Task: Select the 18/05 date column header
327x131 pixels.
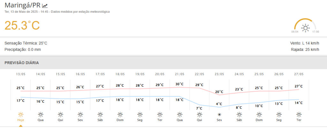Action: coord(120,74)
